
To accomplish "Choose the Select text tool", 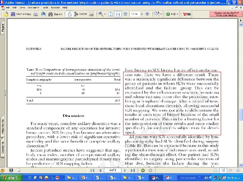I will pos(80,14).
